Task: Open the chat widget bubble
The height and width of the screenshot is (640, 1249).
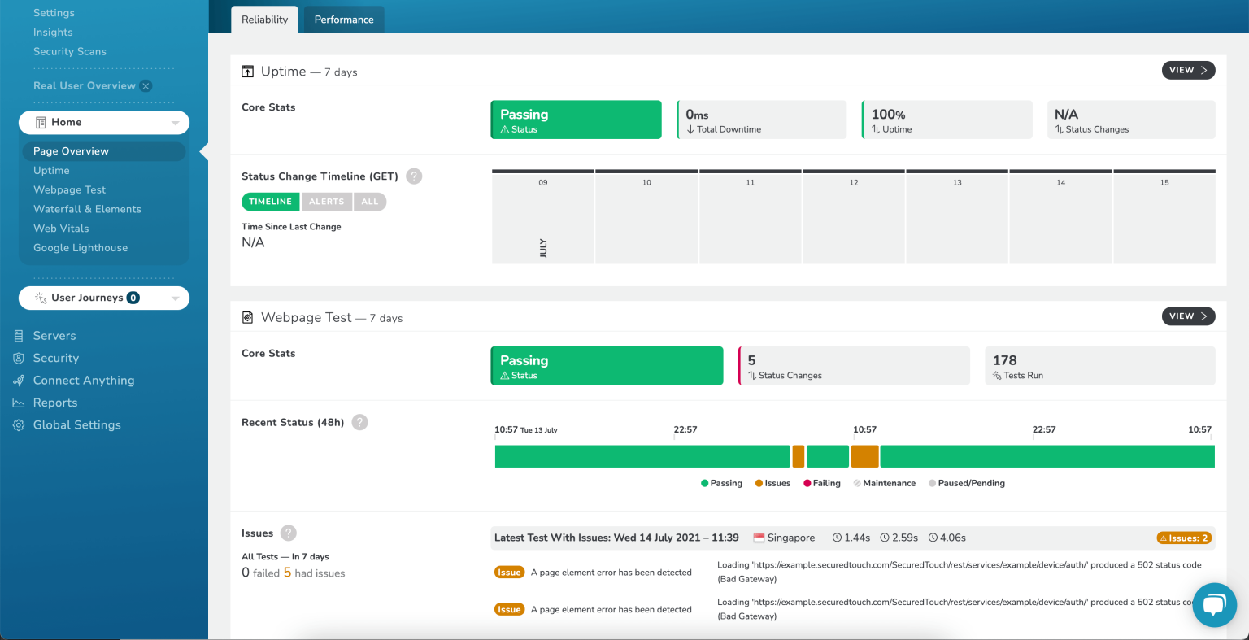Action: pos(1214,604)
